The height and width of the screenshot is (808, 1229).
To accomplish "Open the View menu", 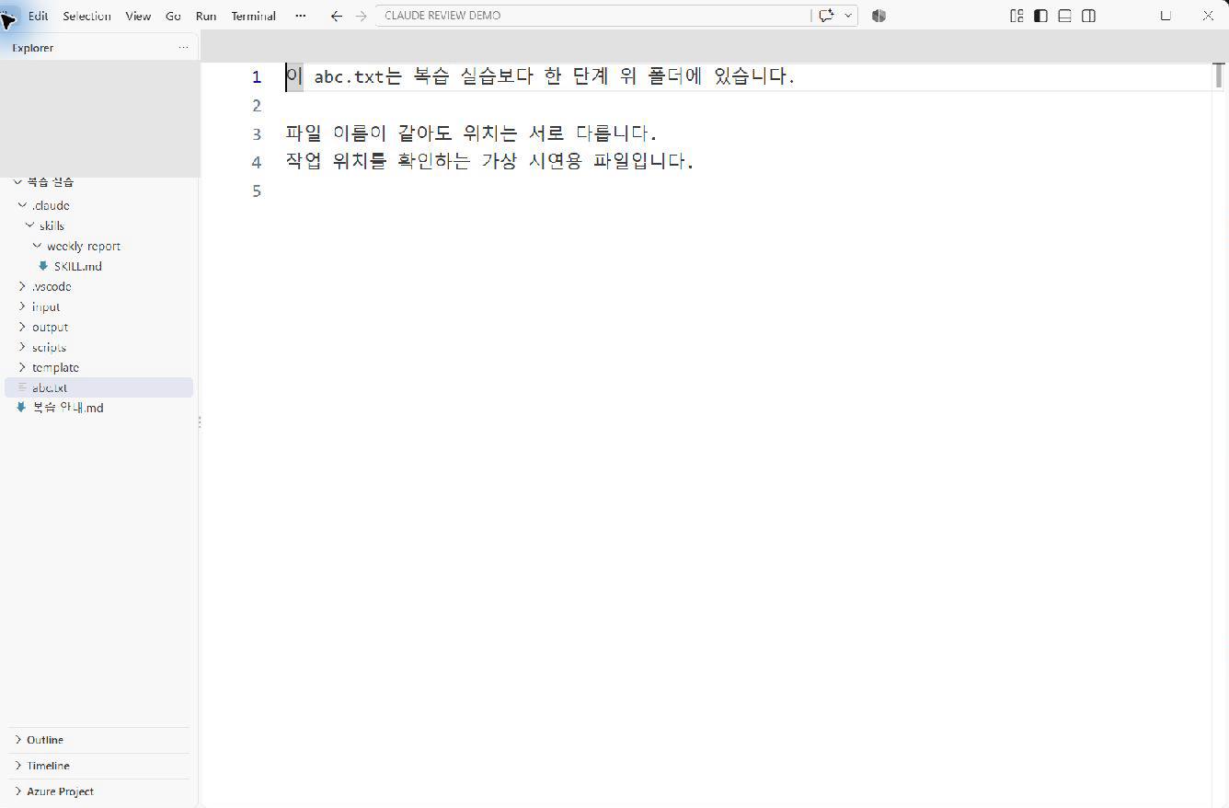I will [x=138, y=16].
